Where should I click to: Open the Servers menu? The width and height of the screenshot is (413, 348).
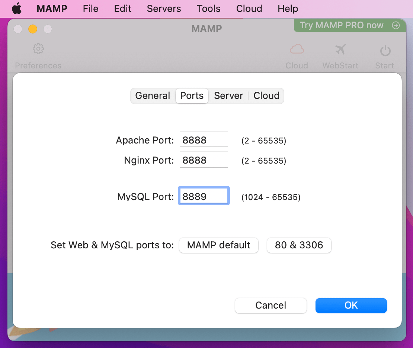tap(164, 8)
